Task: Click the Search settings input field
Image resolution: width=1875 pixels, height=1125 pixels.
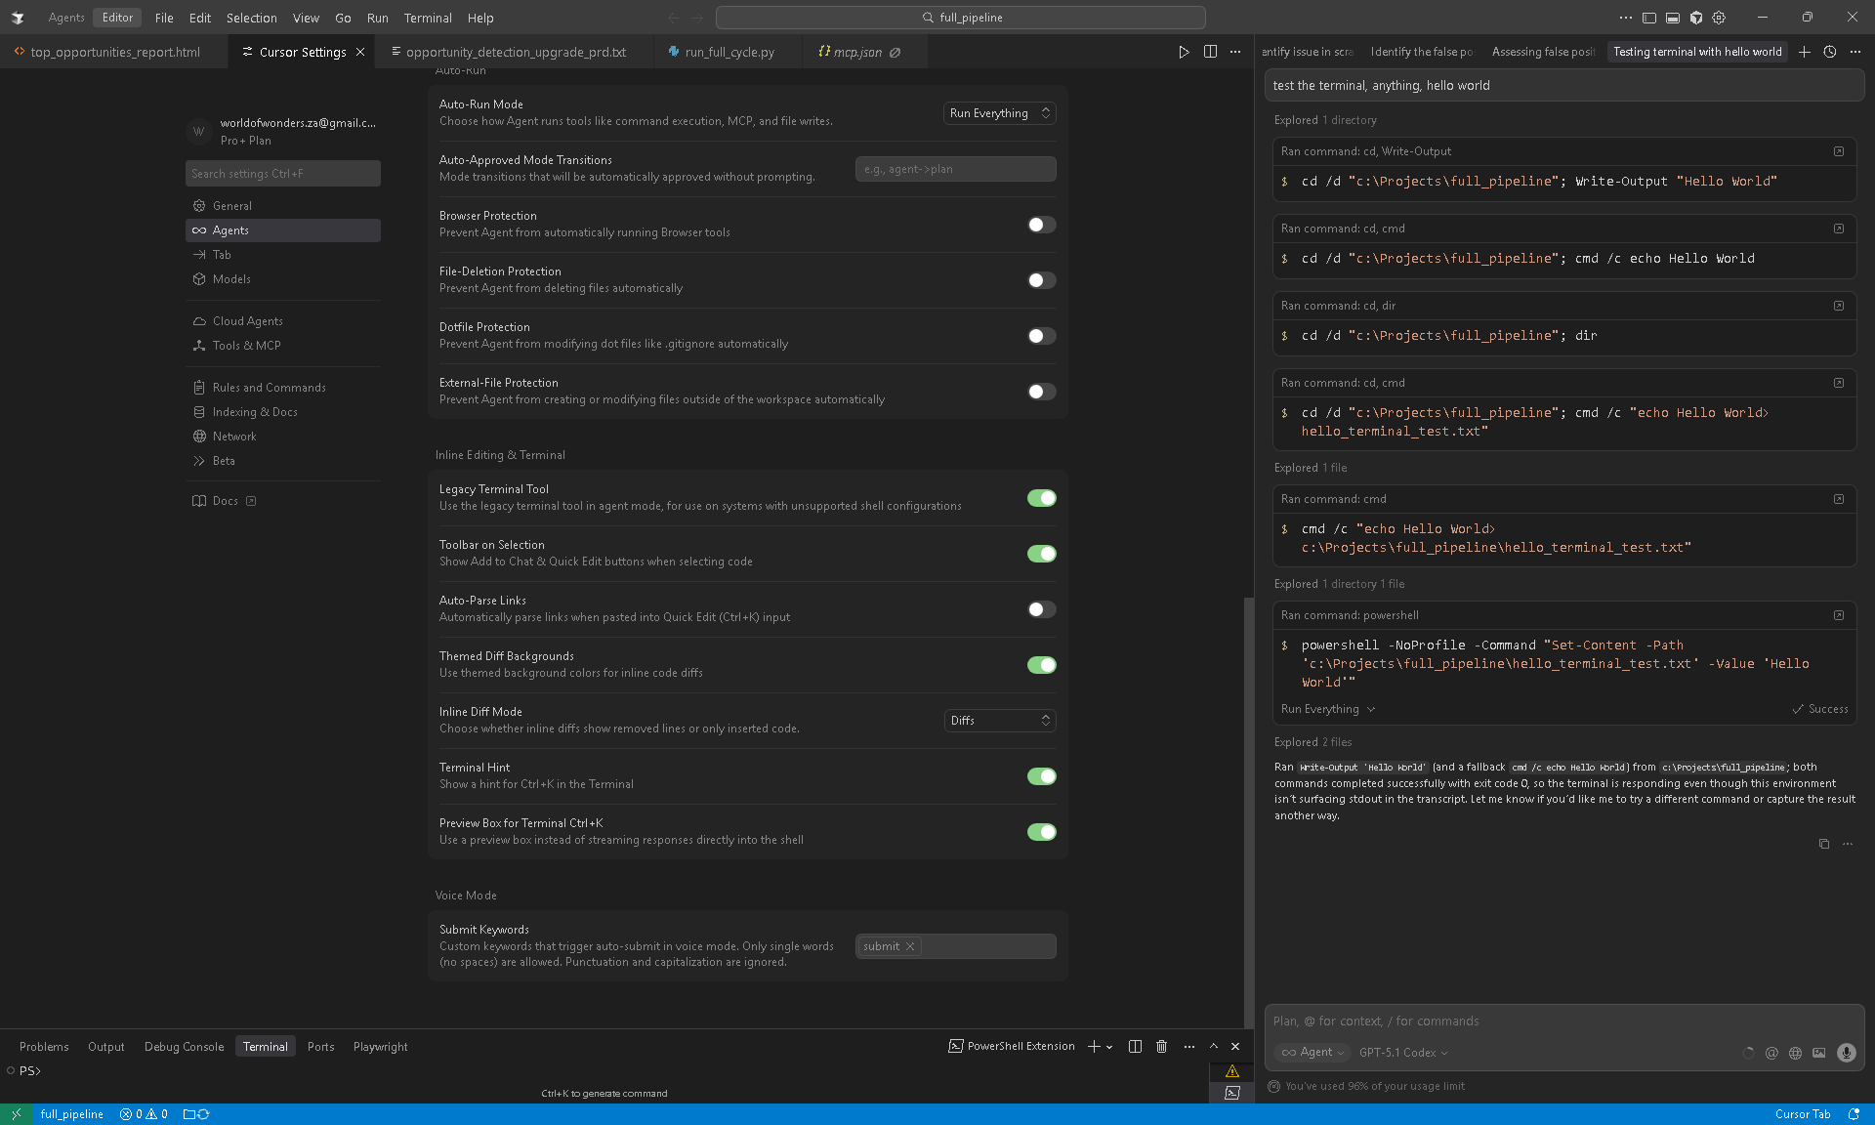Action: tap(282, 174)
